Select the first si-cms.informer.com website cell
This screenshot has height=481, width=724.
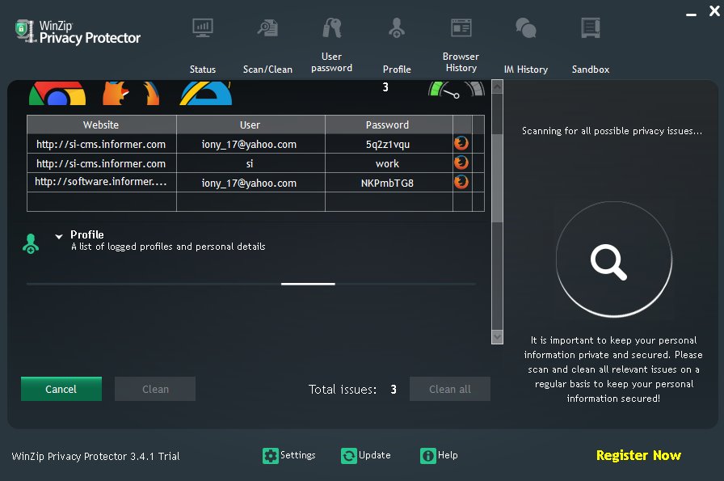click(x=101, y=144)
